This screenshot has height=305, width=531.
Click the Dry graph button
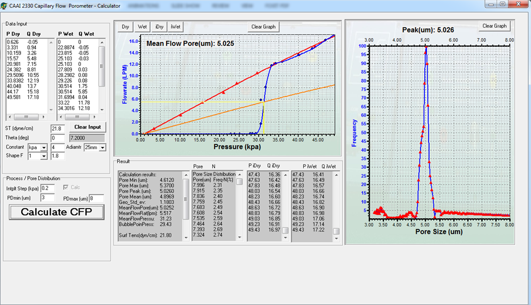[x=126, y=27]
